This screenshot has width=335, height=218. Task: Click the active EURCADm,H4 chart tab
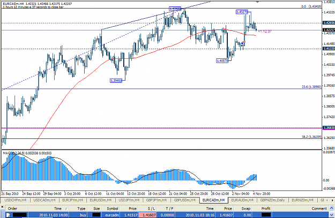pyautogui.click(x=213, y=200)
